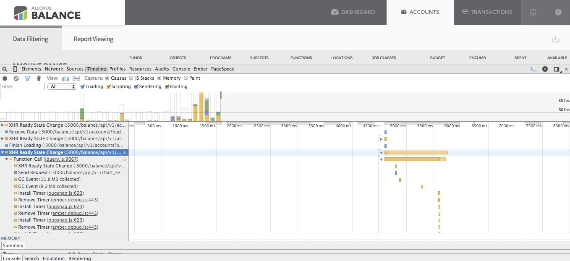Image resolution: width=570 pixels, height=261 pixels.
Task: Switch to the Data Filtering tab
Action: tap(31, 39)
